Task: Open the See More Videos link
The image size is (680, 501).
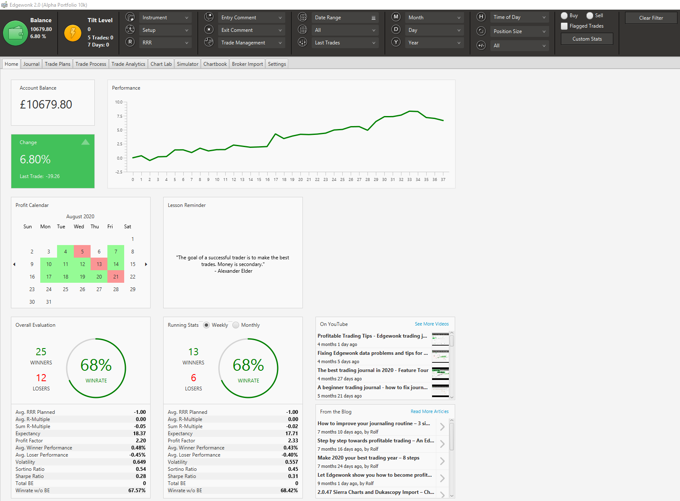Action: coord(432,324)
